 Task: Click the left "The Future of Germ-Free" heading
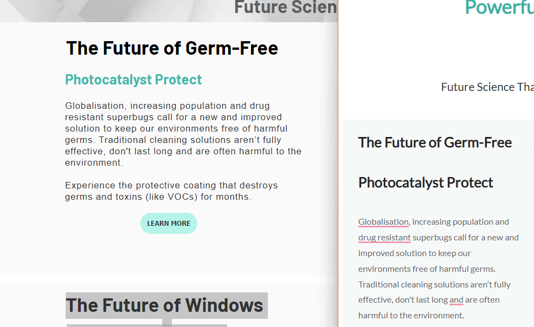coord(172,48)
